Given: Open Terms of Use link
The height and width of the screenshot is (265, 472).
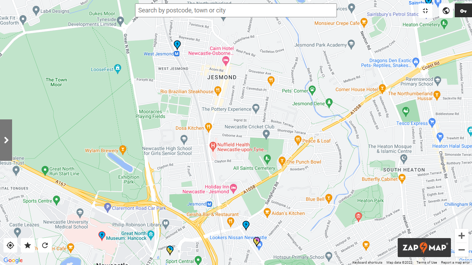Looking at the screenshot, I should click(x=427, y=263).
